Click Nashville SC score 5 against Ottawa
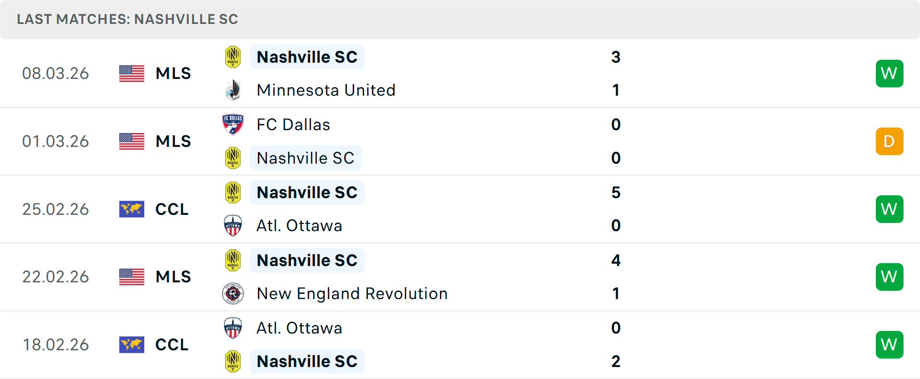This screenshot has height=379, width=920. [x=616, y=192]
